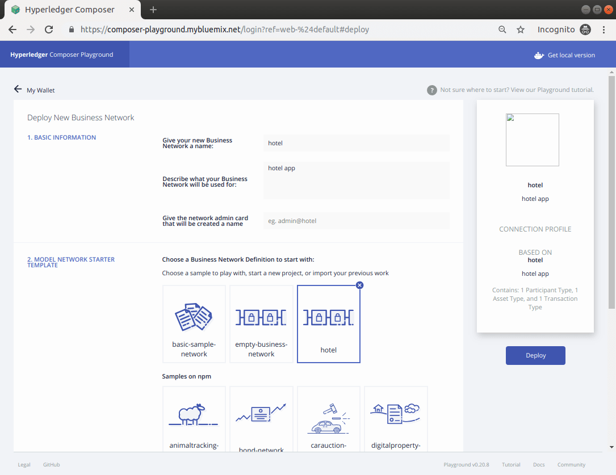Image resolution: width=616 pixels, height=475 pixels.
Task: Click the Hyperledger Composer tab favicon
Action: pos(16,10)
